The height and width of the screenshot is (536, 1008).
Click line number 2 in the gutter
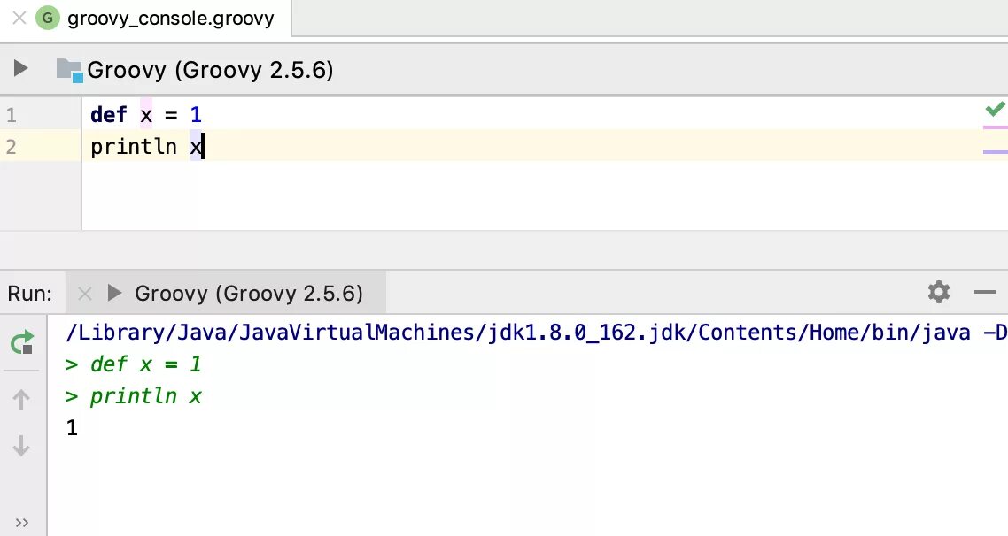pos(11,146)
